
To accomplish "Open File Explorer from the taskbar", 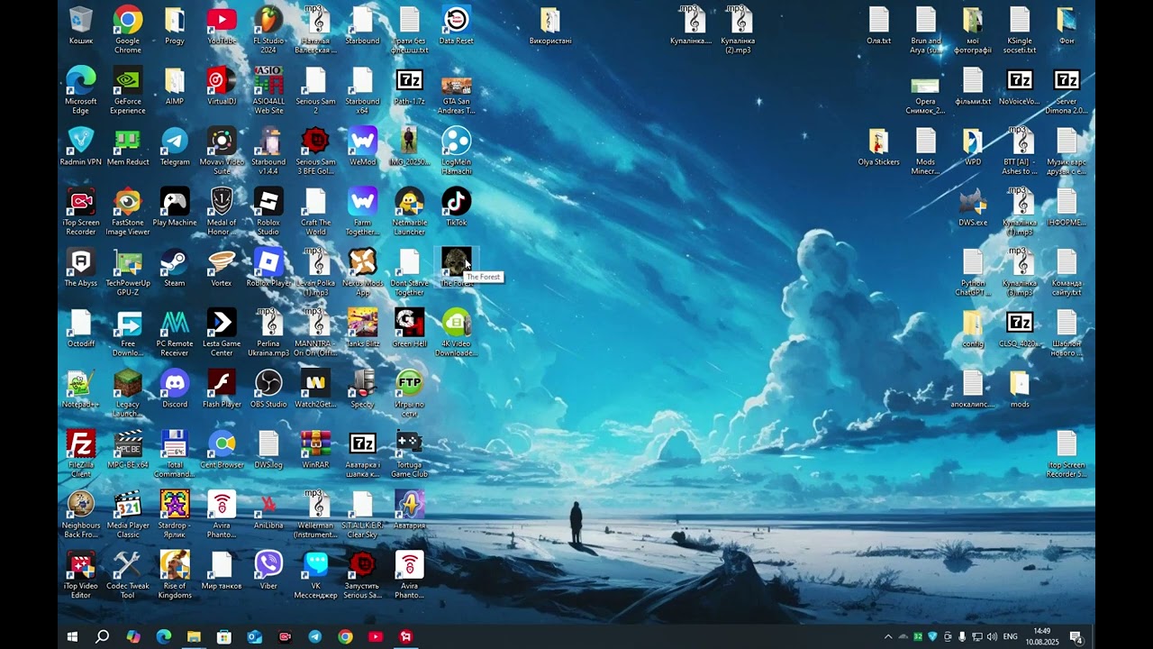I will [x=194, y=636].
